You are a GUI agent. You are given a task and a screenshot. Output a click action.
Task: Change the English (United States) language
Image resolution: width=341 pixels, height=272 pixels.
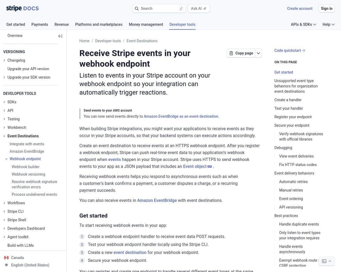pos(30,265)
